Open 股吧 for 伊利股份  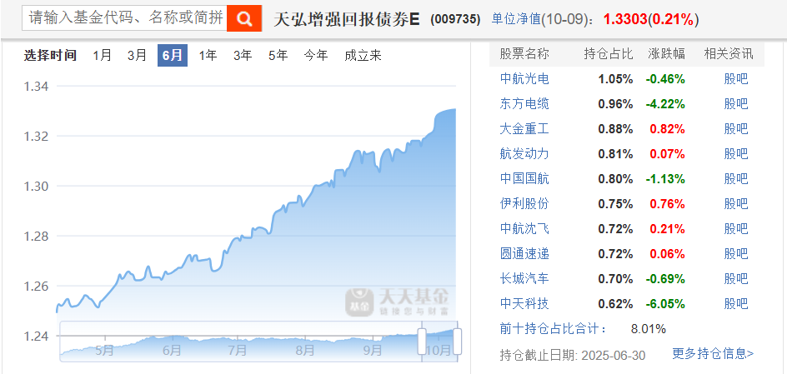coord(736,203)
